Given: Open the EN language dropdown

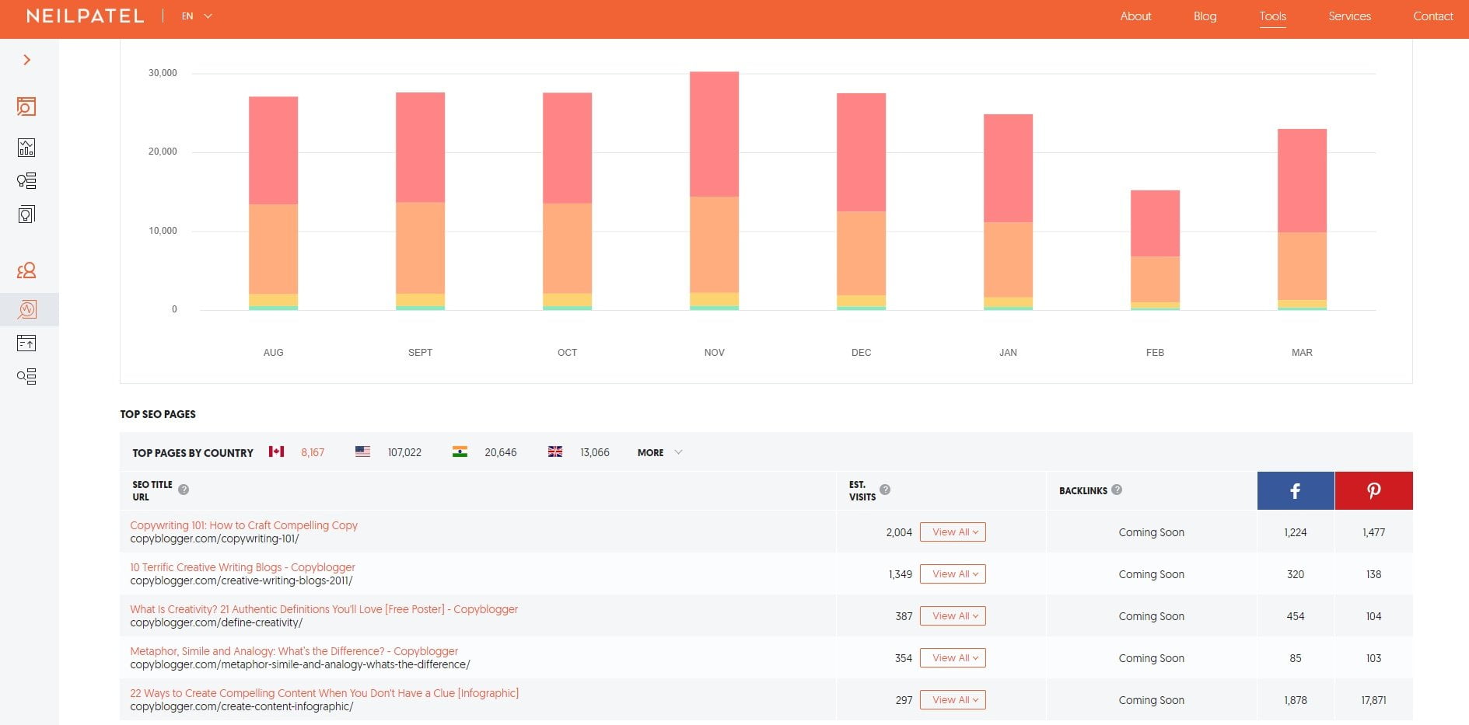Looking at the screenshot, I should pos(197,16).
